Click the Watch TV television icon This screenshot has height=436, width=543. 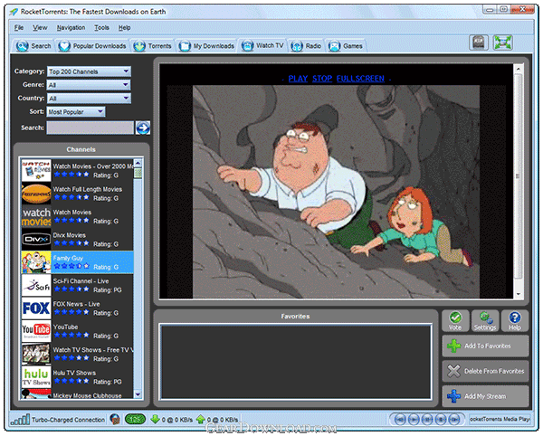point(247,45)
